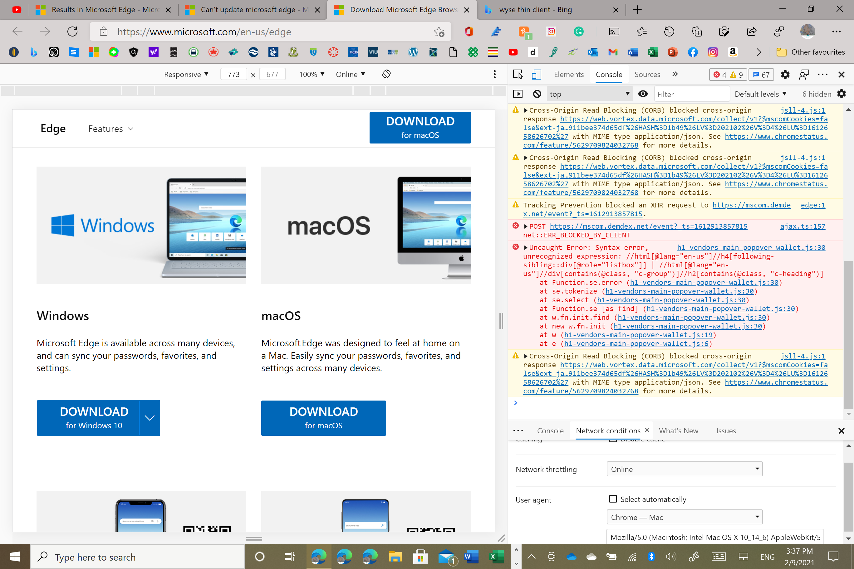Open the Amazon favourite bar icon

click(732, 52)
